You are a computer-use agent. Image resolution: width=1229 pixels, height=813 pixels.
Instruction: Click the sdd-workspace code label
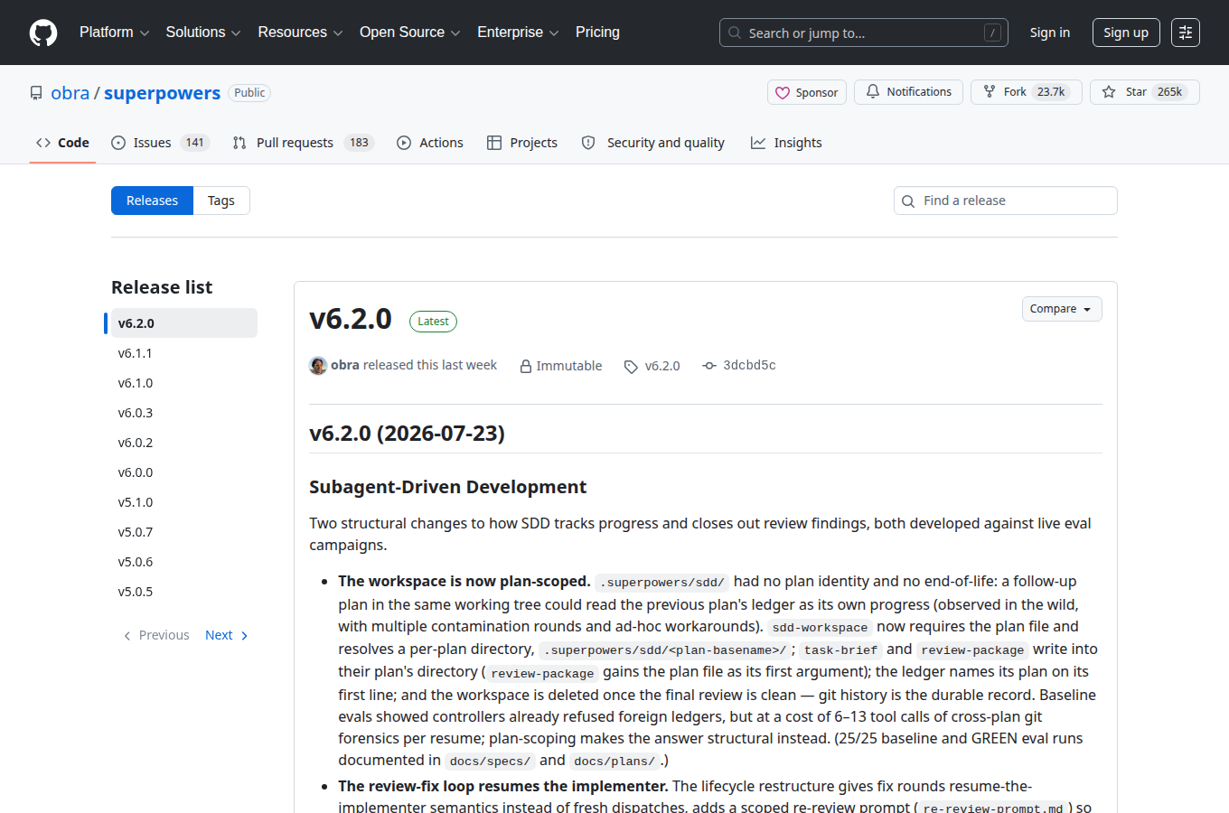pyautogui.click(x=820, y=628)
